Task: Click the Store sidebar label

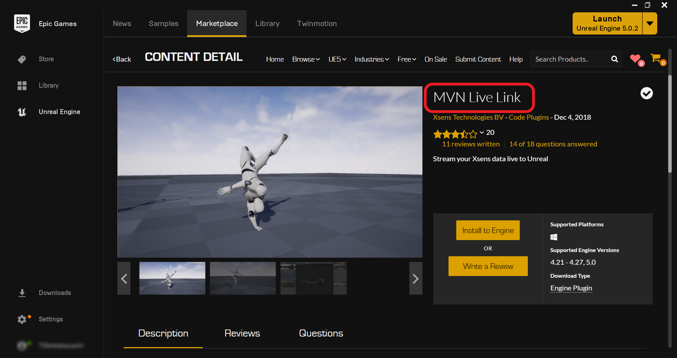Action: tap(46, 59)
